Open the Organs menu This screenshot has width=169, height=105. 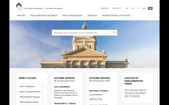point(21,15)
